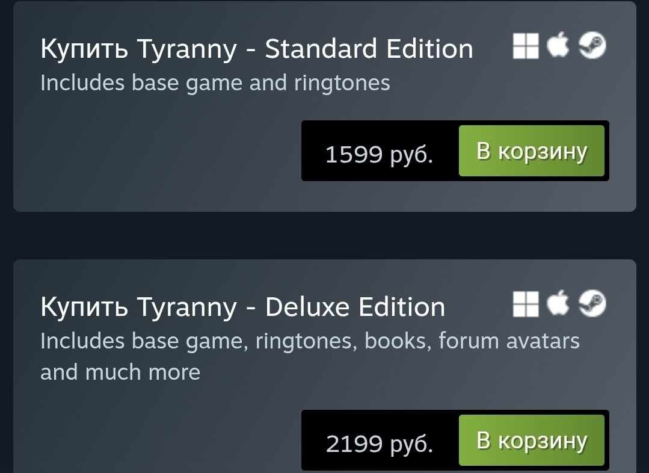
Task: Click 'Includes base game and ringtones' description
Action: (215, 83)
